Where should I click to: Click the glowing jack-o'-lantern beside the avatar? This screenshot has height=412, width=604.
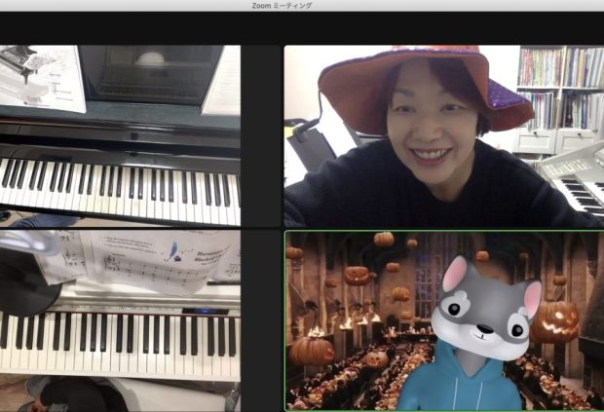tap(554, 321)
